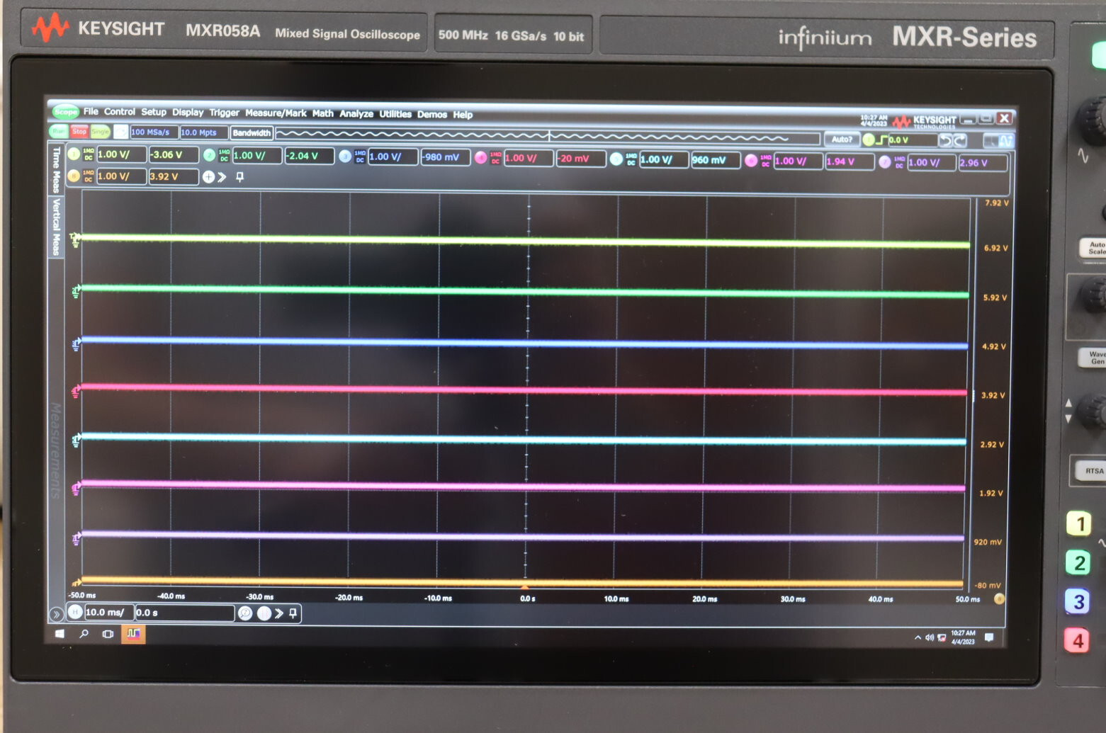Screen dimensions: 1106x733
Task: Toggle channel 8 off
Action: [74, 176]
